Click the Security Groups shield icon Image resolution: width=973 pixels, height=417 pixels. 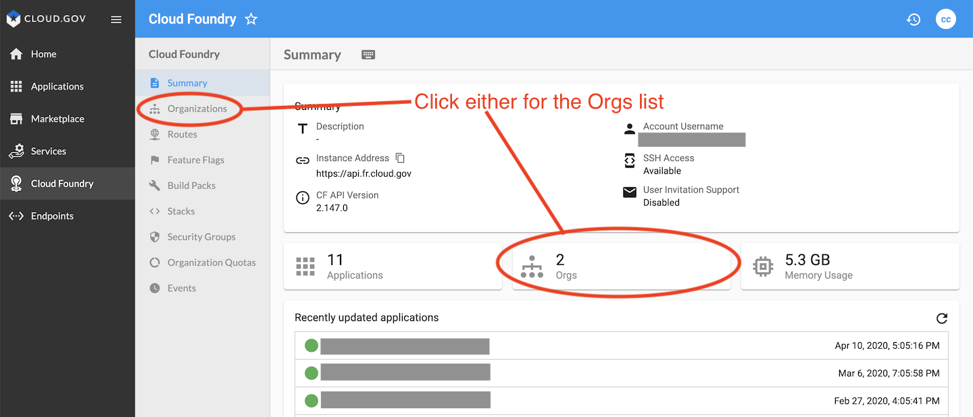(x=155, y=237)
